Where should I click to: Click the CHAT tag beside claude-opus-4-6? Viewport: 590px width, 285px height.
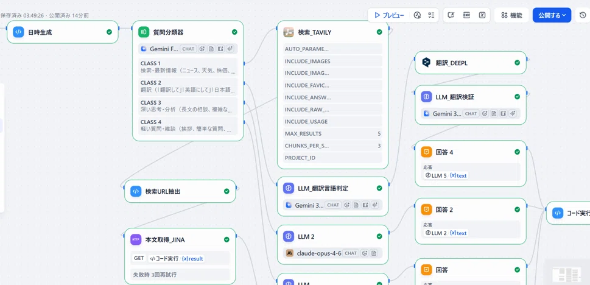click(351, 253)
